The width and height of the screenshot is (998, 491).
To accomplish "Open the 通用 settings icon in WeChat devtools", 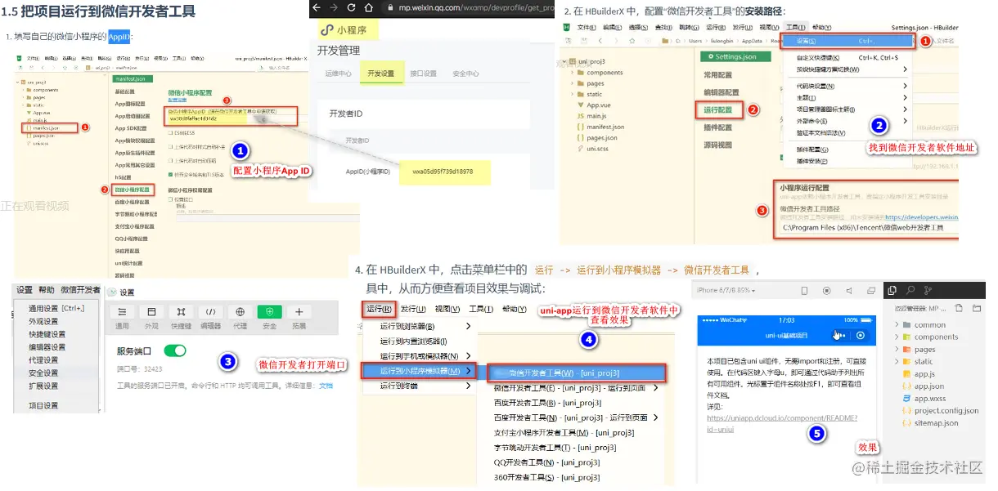I will pos(122,312).
